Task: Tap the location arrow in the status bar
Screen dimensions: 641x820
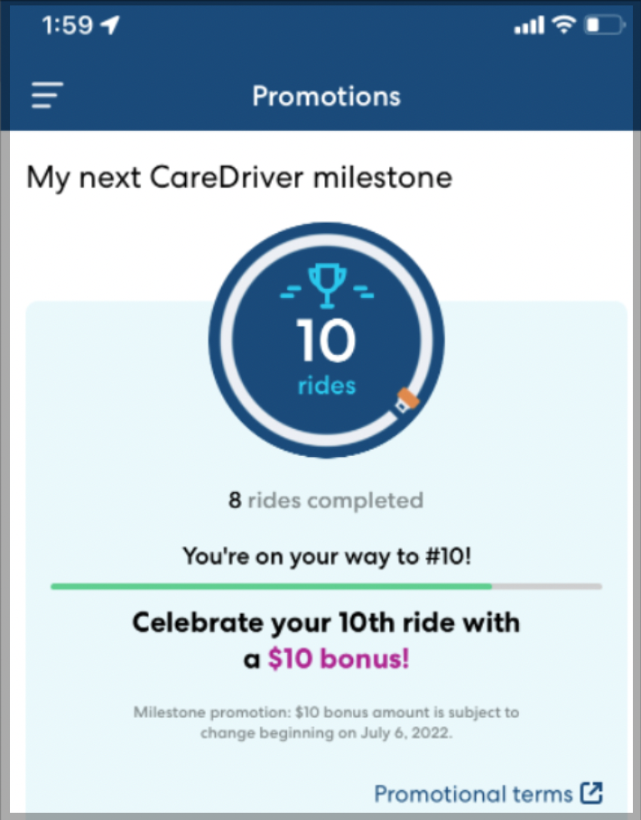Action: click(110, 26)
